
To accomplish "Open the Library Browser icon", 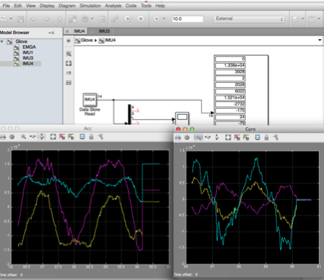I will (x=72, y=19).
